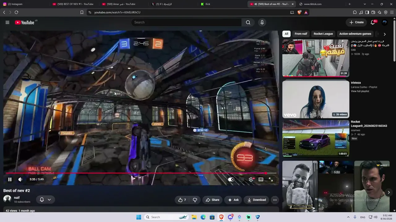The width and height of the screenshot is (396, 222).
Task: Open Leo AI sparkle icon
Action: (379, 12)
